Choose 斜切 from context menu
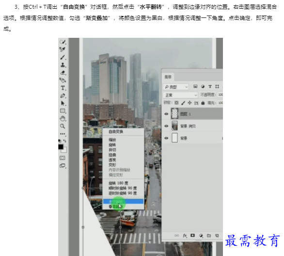 point(112,150)
